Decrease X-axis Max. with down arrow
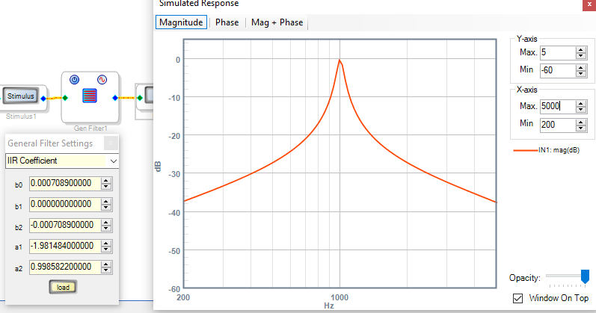Viewport: 596px width, 313px height. point(581,109)
